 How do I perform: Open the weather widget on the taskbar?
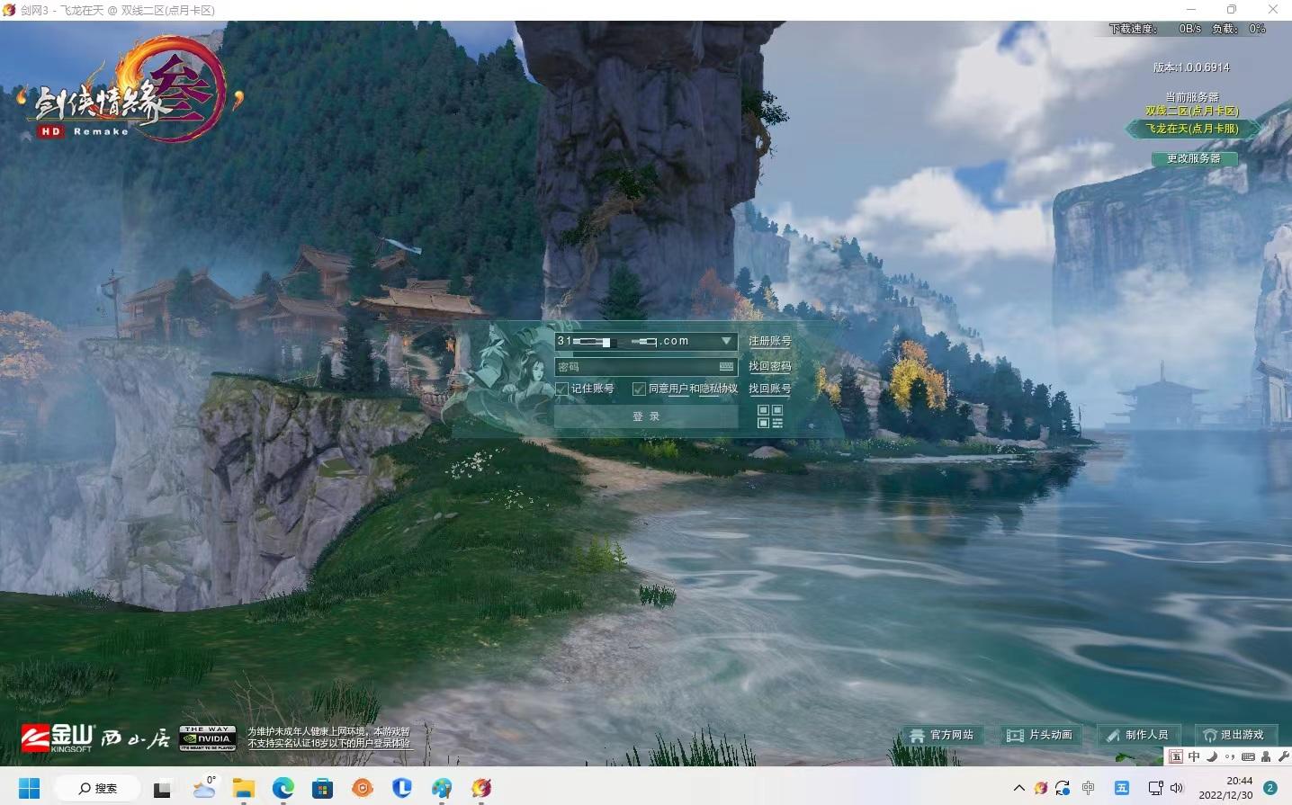[204, 789]
